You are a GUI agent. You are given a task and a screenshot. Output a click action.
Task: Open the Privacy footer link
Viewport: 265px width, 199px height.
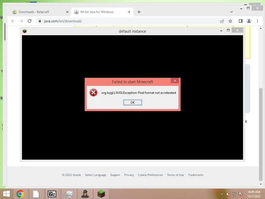(x=129, y=175)
